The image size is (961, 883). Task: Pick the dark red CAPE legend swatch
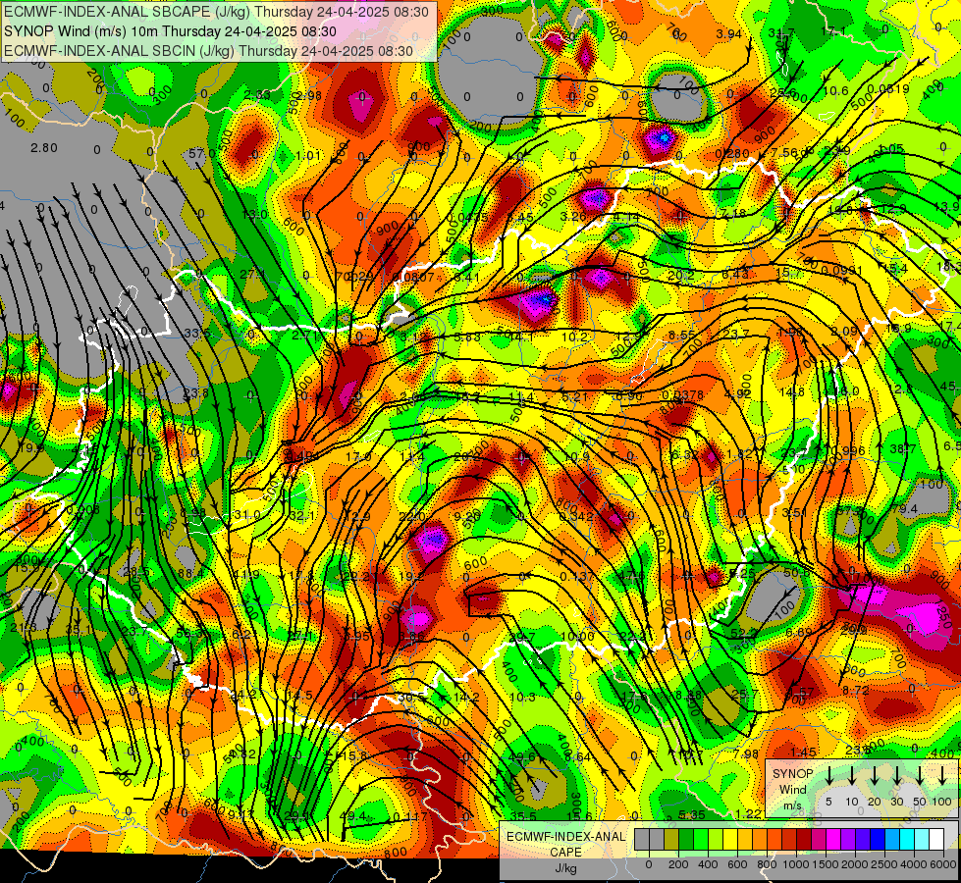[x=804, y=840]
